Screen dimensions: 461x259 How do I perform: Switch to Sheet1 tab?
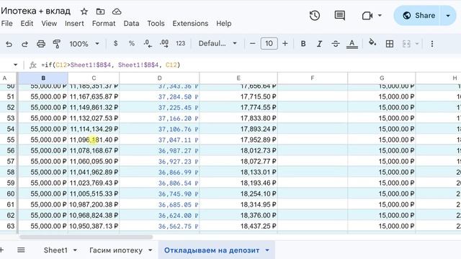point(55,250)
